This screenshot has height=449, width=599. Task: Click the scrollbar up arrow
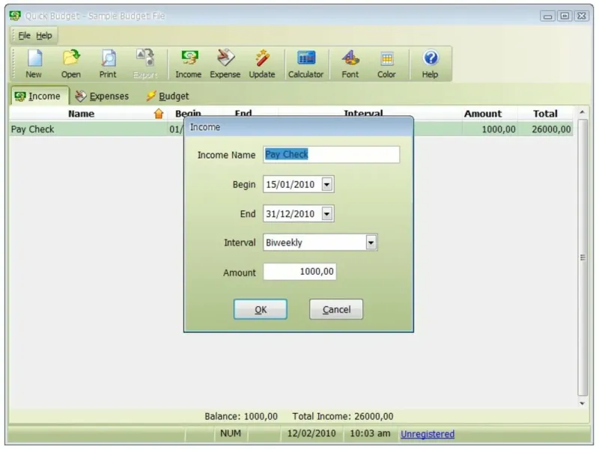[x=583, y=112]
